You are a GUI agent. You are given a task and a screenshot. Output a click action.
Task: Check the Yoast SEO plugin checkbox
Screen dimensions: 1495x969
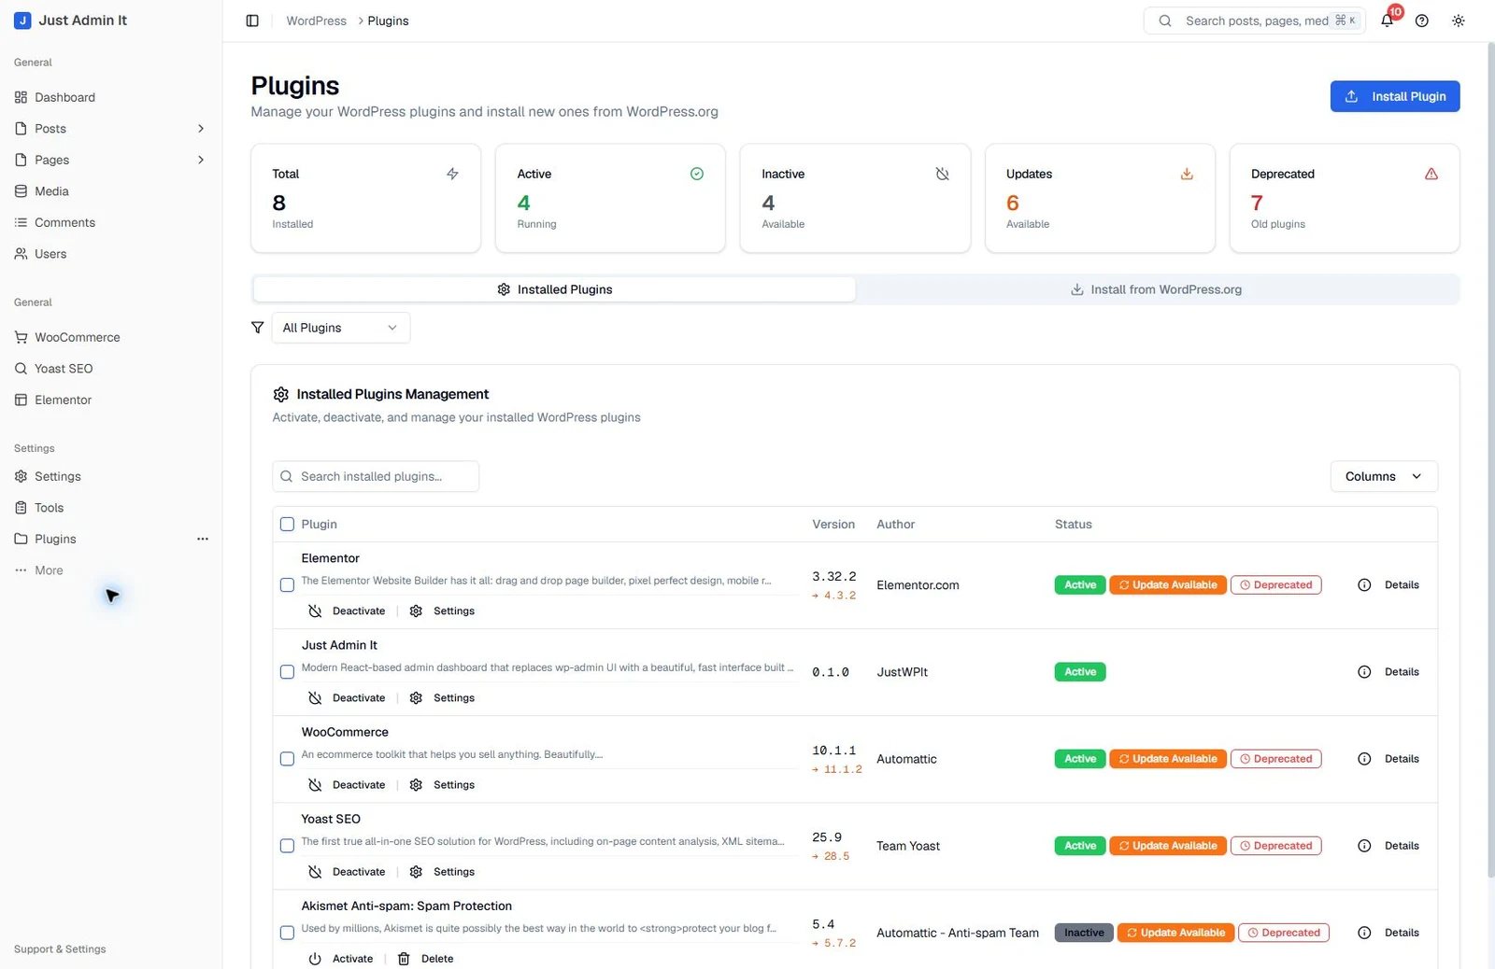287,846
